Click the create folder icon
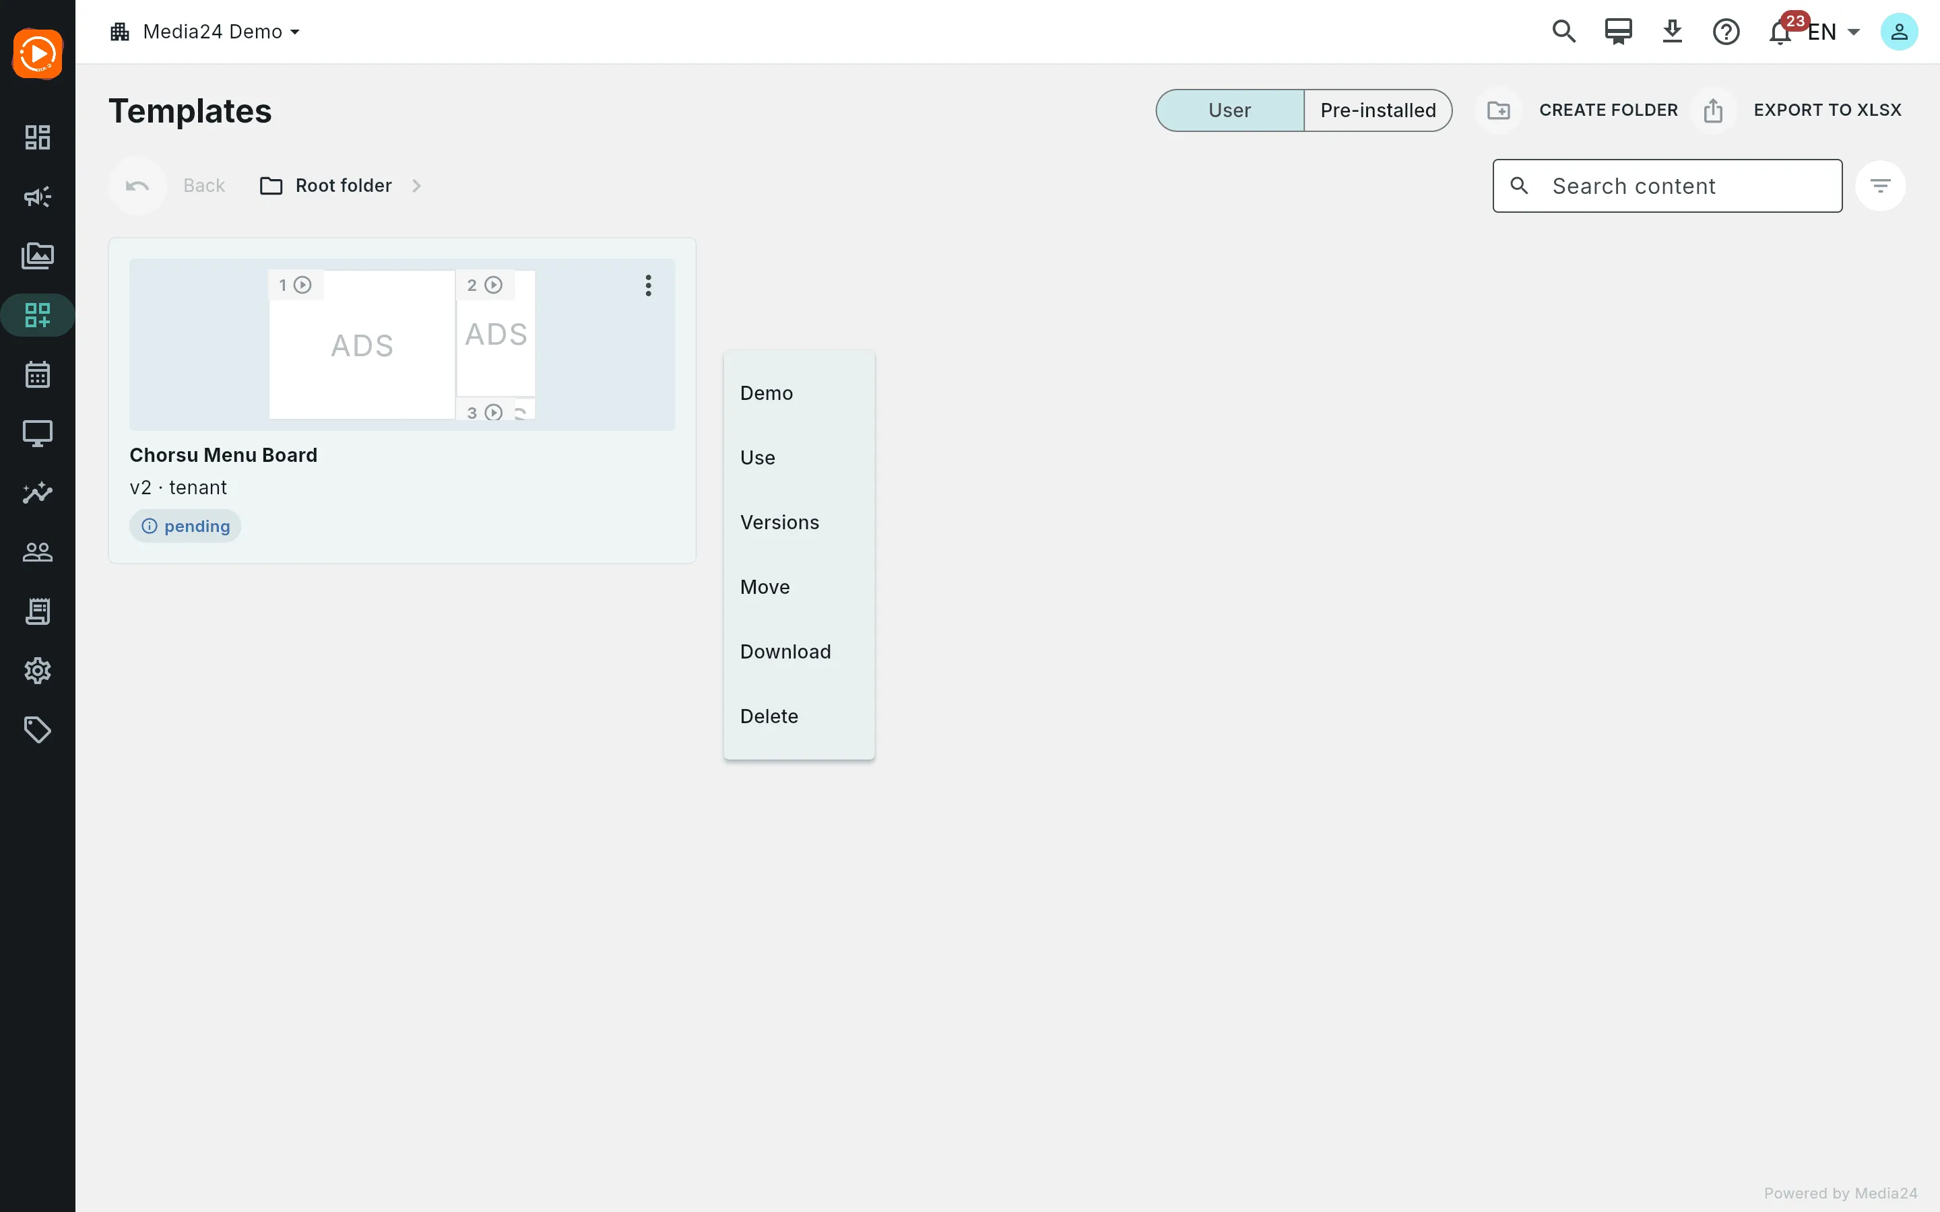This screenshot has height=1212, width=1940. pos(1499,110)
